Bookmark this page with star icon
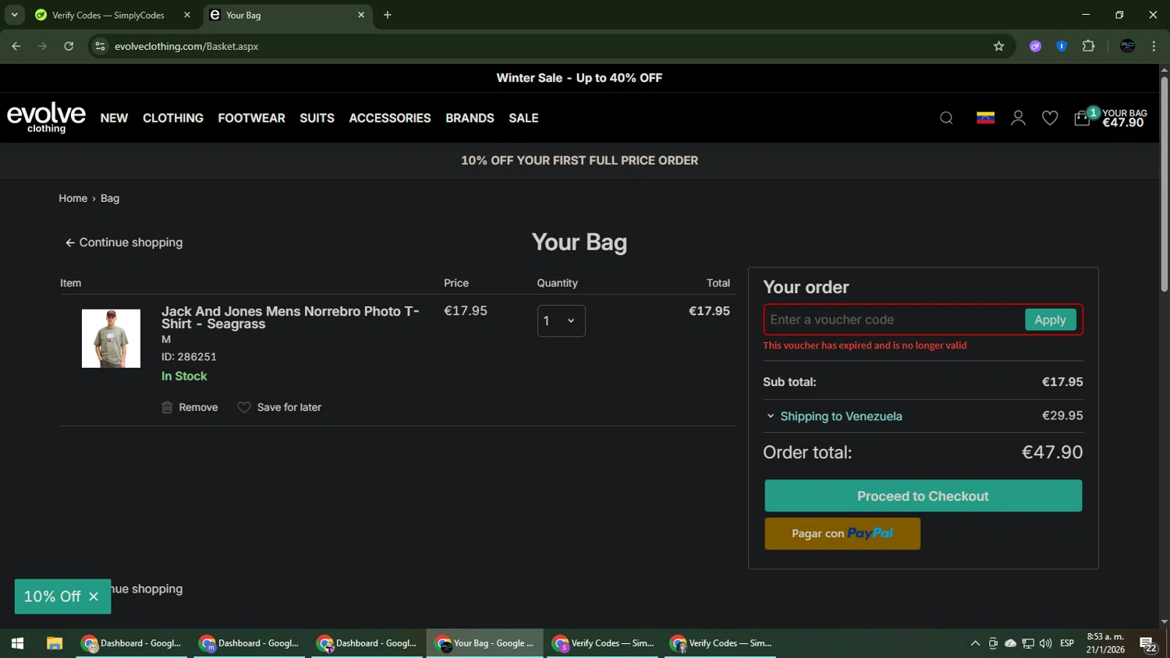 998,46
